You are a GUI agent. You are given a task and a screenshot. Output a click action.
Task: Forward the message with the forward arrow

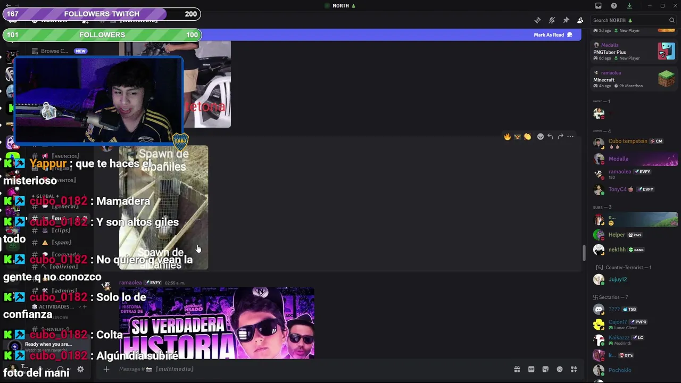click(560, 137)
